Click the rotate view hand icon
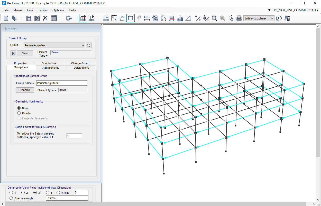321x206 pixels. 231,18
